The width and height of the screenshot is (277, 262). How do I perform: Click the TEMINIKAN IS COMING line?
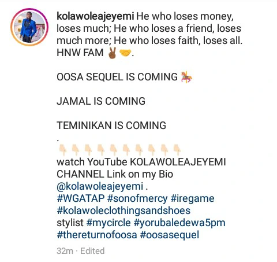tap(111, 126)
